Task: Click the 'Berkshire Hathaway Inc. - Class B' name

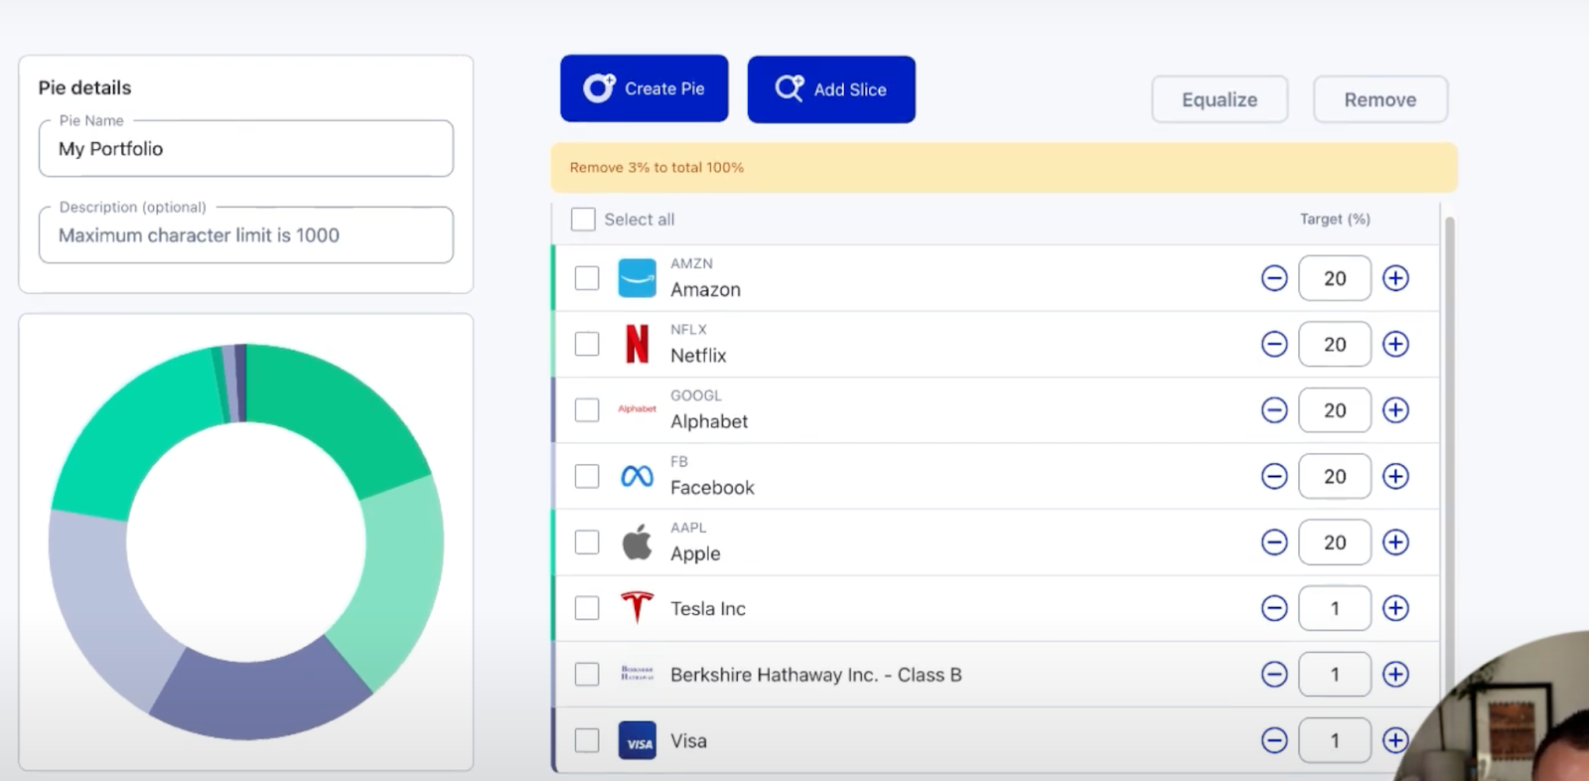Action: [x=816, y=675]
